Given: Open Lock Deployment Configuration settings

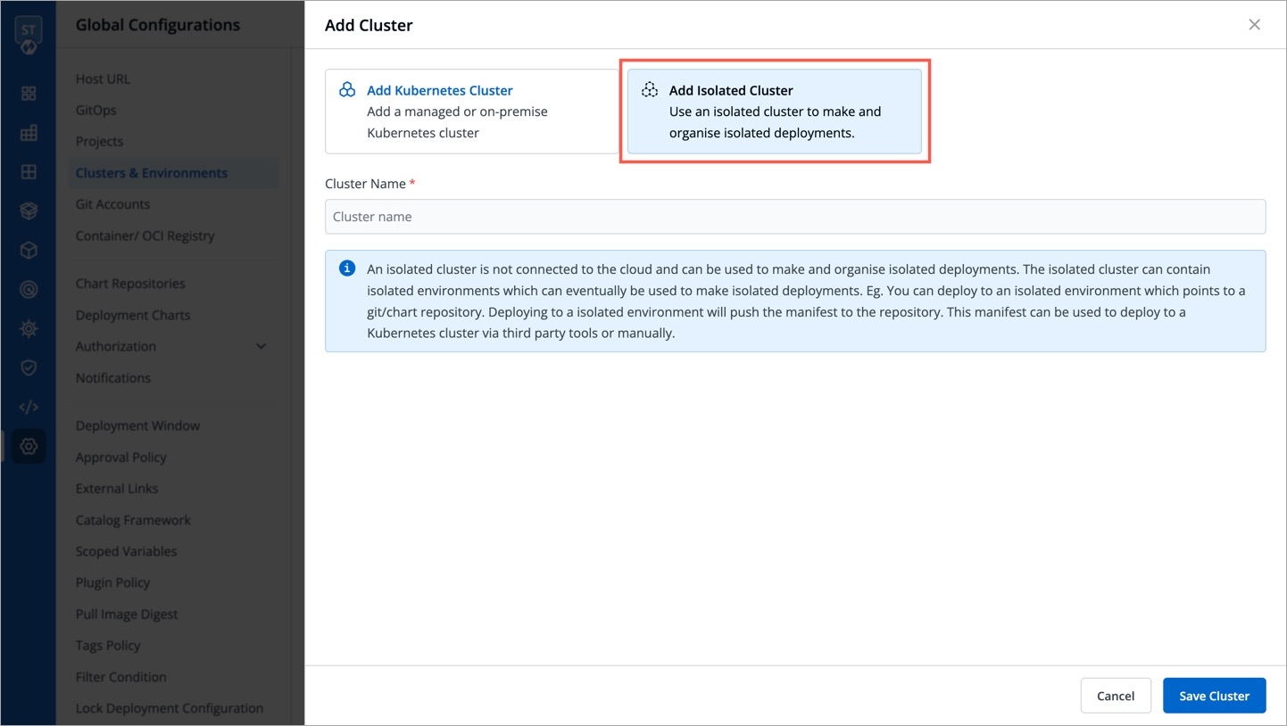Looking at the screenshot, I should [169, 708].
